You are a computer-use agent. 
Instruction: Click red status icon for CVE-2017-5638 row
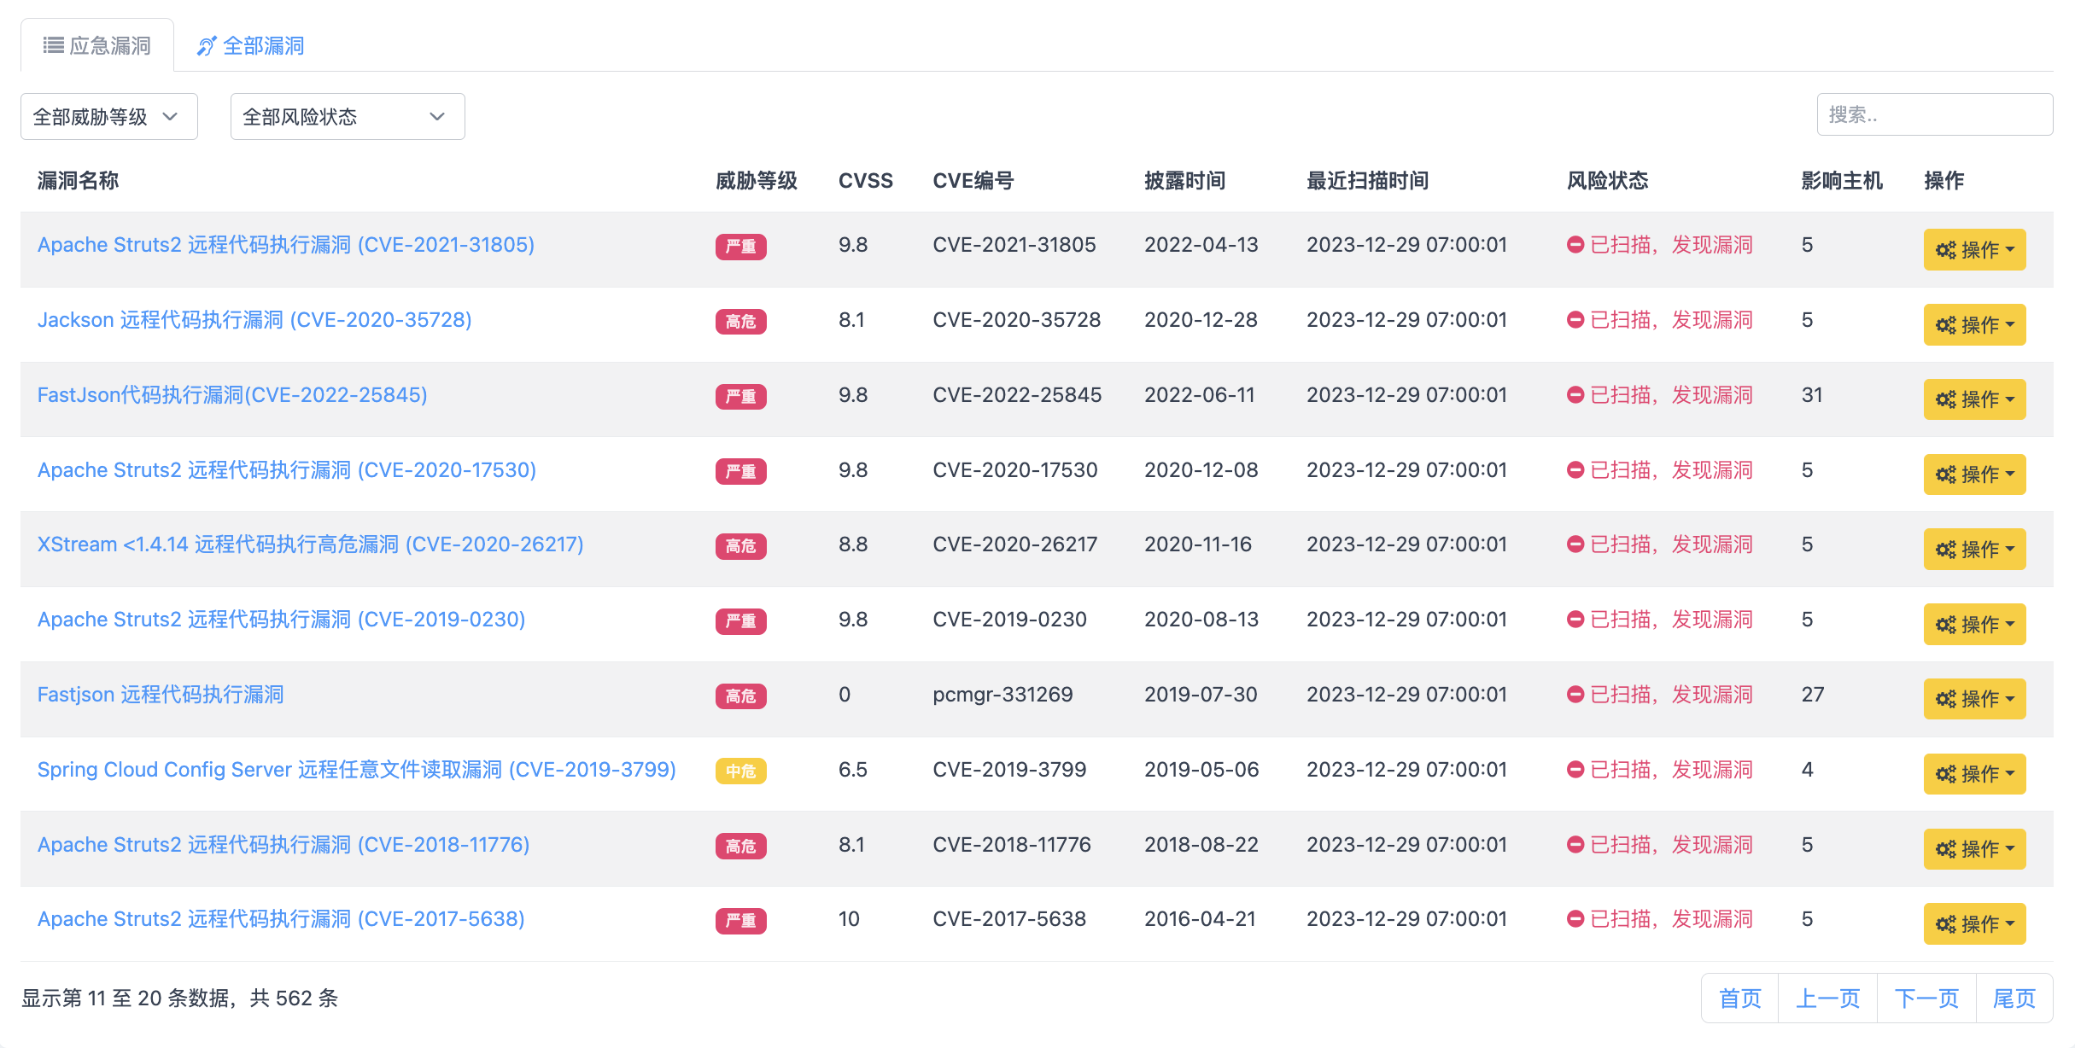point(1575,919)
